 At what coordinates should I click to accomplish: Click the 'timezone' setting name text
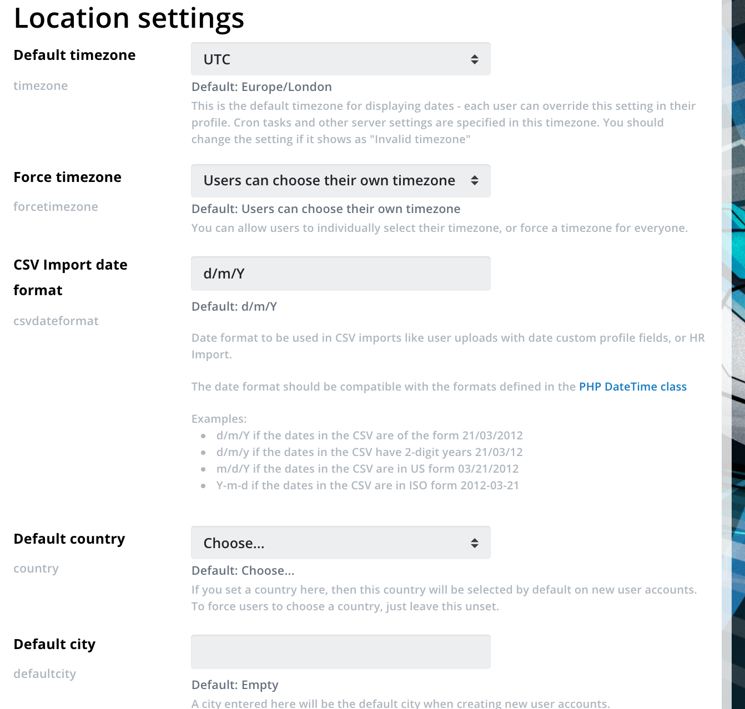(x=41, y=85)
